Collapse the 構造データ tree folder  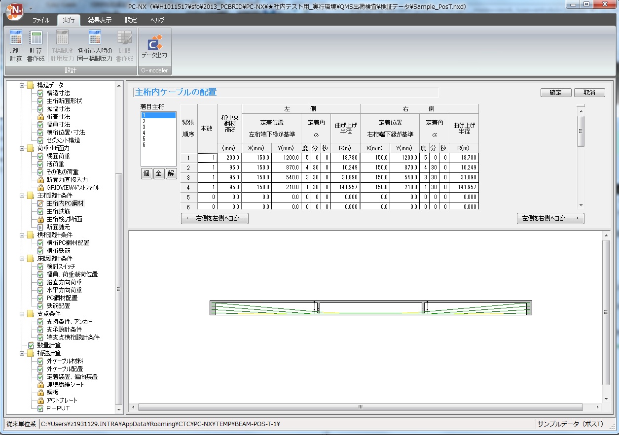coord(22,85)
